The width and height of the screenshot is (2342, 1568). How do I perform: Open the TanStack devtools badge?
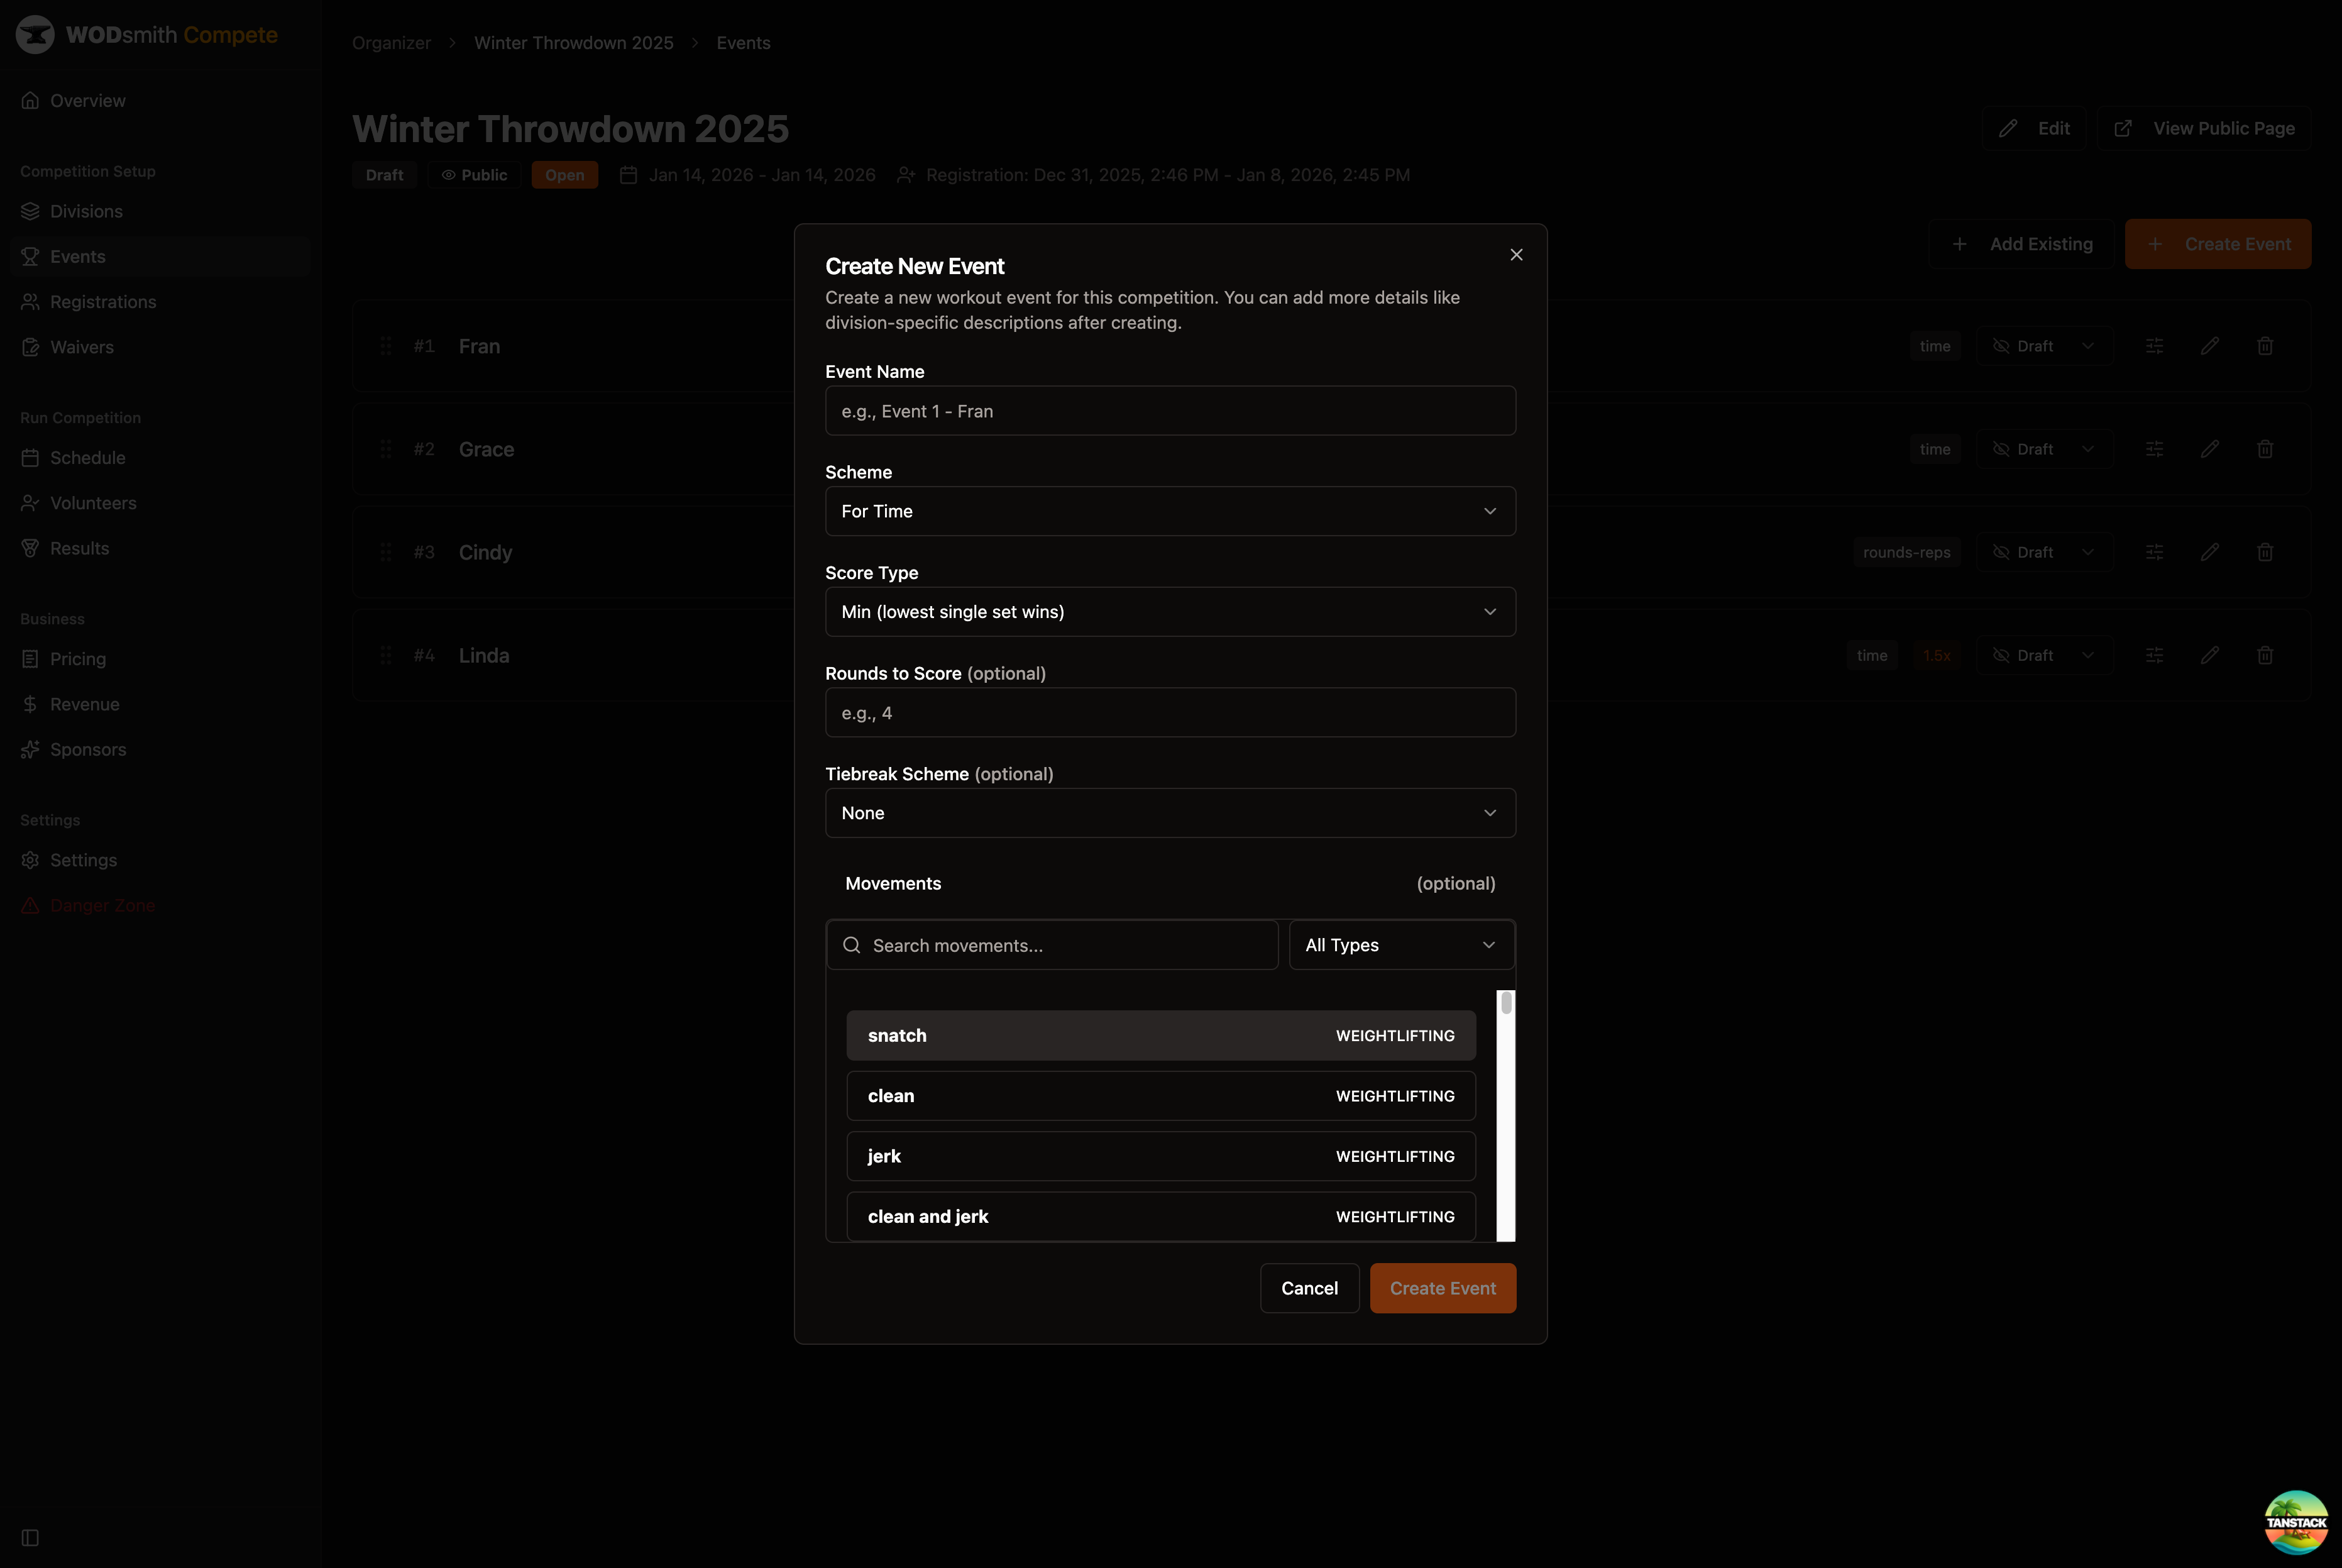2296,1522
